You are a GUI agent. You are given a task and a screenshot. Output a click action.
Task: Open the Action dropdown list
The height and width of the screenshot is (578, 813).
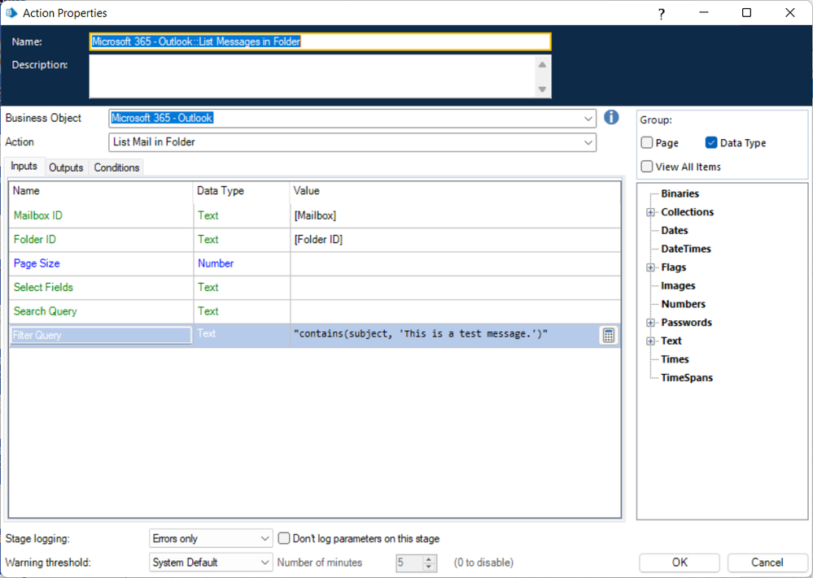(588, 142)
